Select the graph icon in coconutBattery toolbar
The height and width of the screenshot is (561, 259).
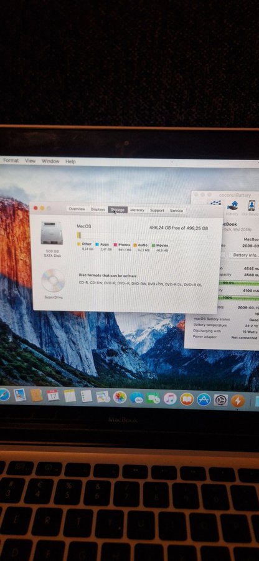click(215, 204)
